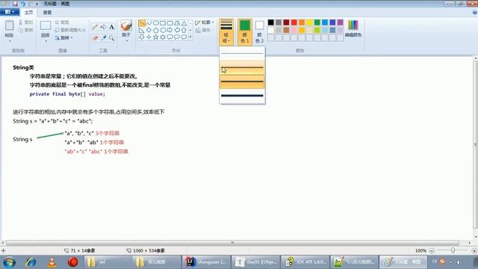Open the Paint application menu button
478x269 pixels.
coord(10,12)
